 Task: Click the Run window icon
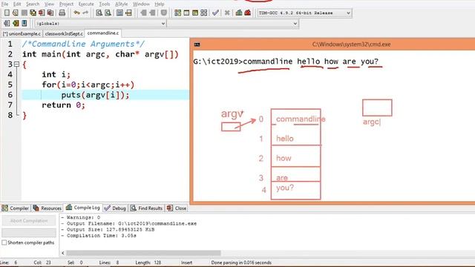tap(186, 13)
